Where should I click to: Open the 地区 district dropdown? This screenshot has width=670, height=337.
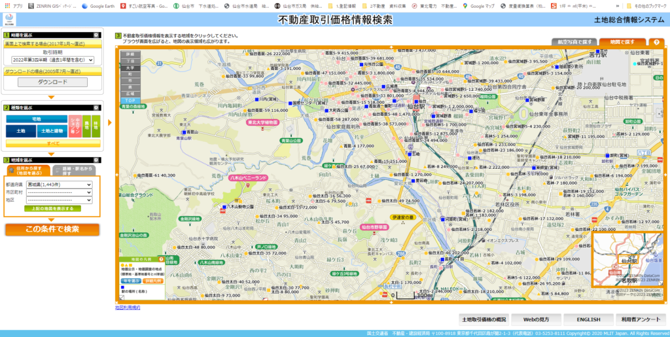click(59, 200)
